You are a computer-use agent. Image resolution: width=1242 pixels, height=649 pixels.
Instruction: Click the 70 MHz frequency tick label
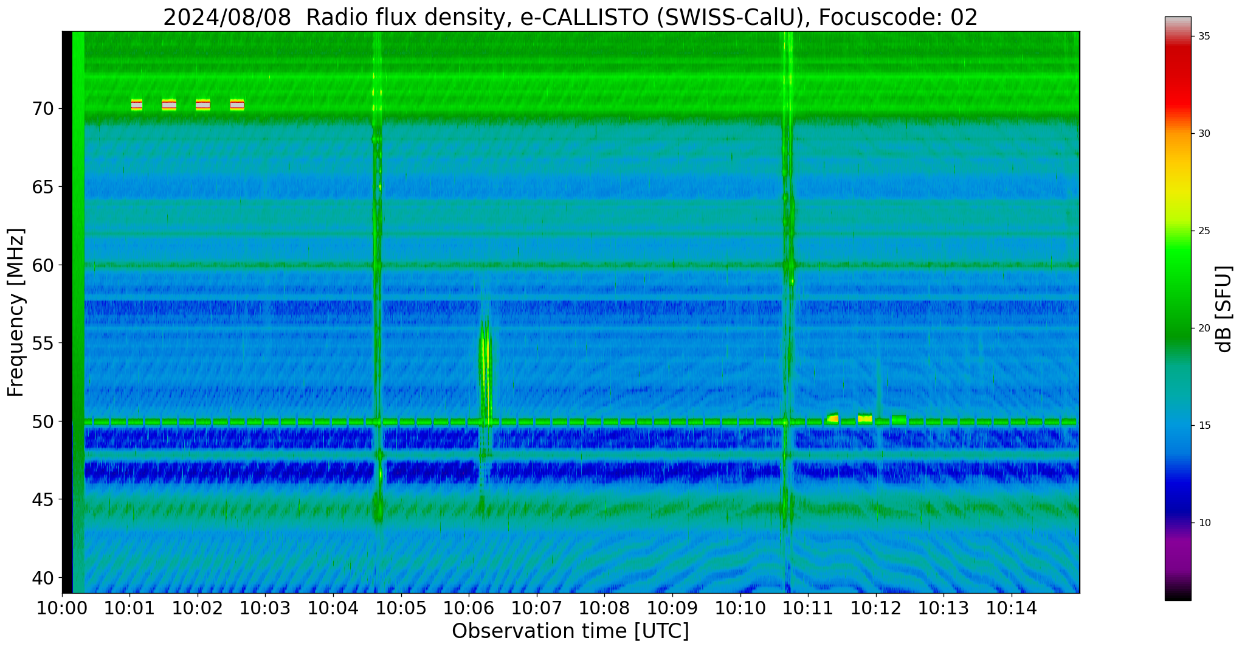click(43, 109)
